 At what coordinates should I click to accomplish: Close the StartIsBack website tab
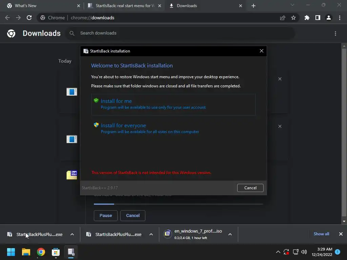click(160, 6)
